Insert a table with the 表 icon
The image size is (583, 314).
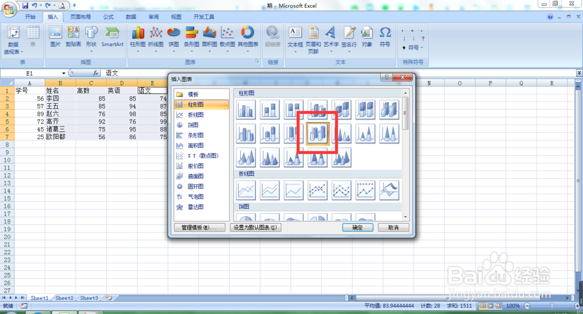click(33, 37)
